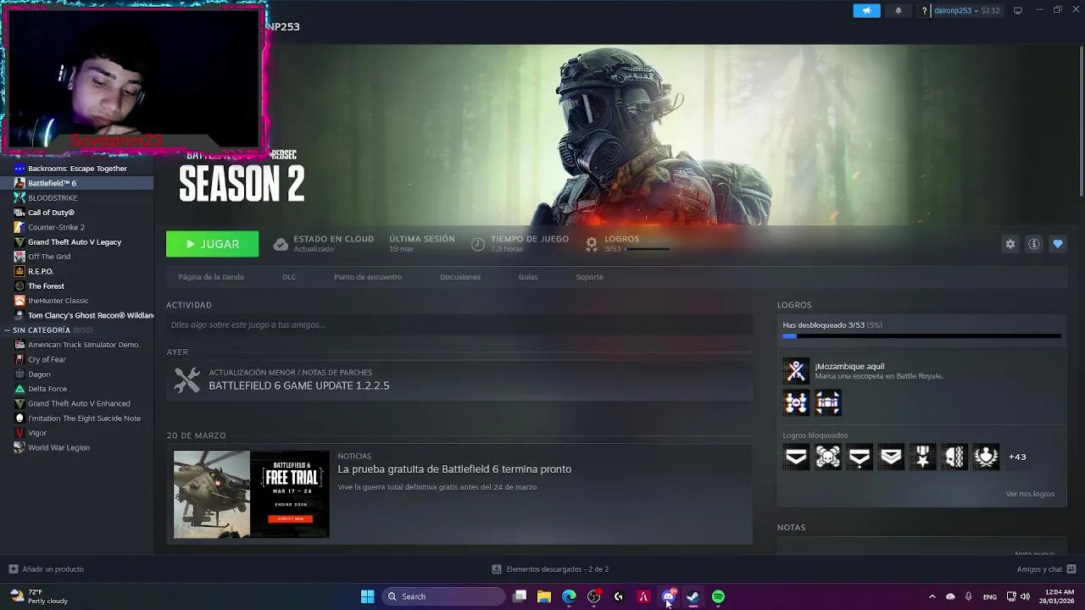Viewport: 1085px width, 610px height.
Task: Open the Soporte tab
Action: click(x=590, y=277)
